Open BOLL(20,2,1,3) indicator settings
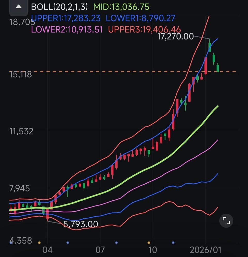 59,7
